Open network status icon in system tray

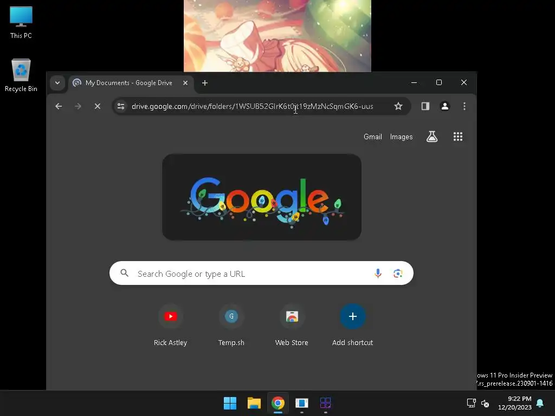[471, 403]
